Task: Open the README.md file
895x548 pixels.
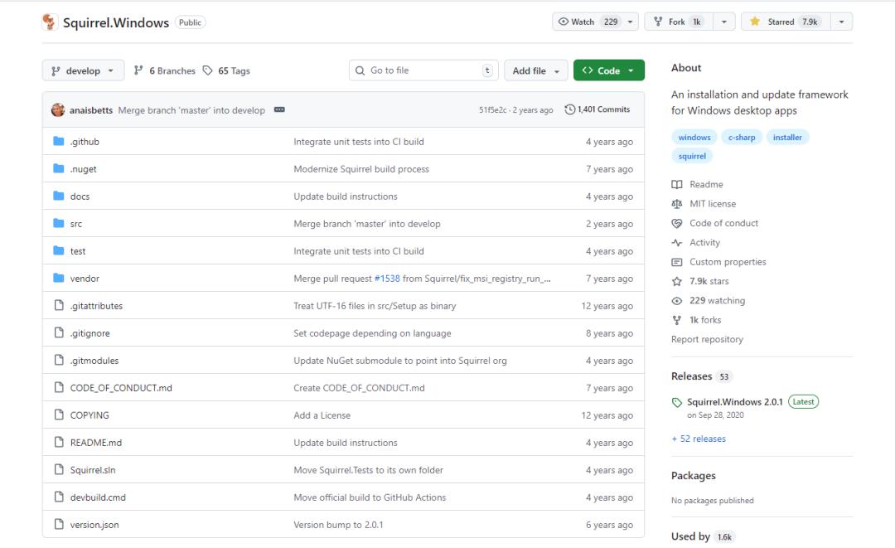Action: point(96,443)
